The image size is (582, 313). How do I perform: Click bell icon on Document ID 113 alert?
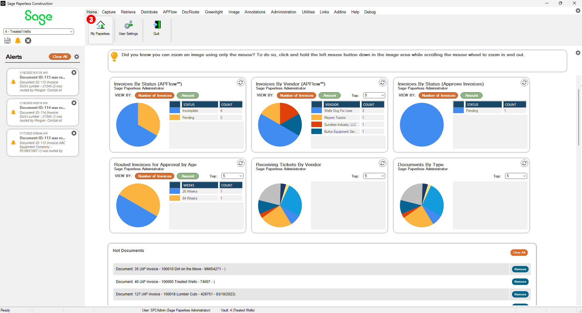[x=13, y=143]
